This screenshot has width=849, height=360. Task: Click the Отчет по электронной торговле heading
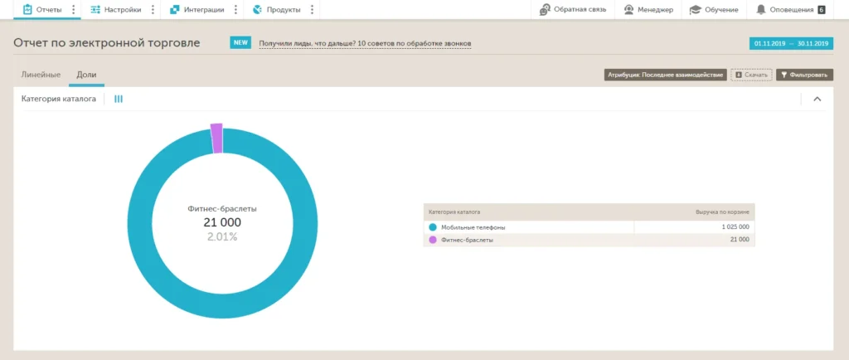pos(107,43)
